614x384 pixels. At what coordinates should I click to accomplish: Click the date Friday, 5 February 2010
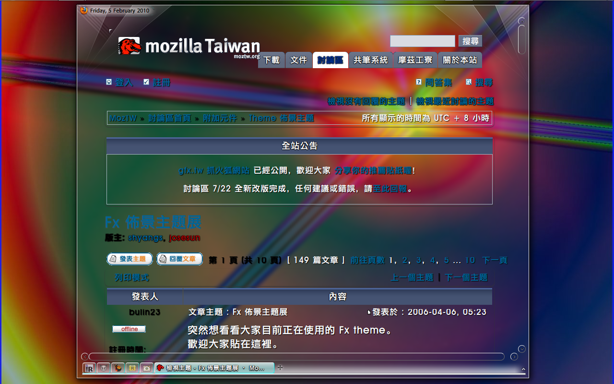pos(119,11)
